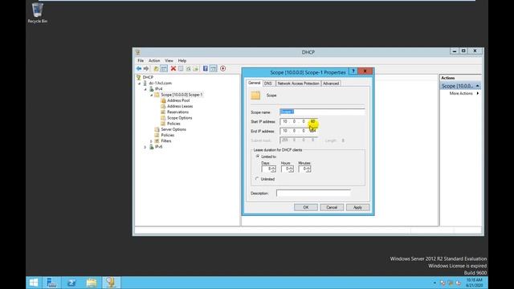Open the File menu
The height and width of the screenshot is (289, 514).
pyautogui.click(x=141, y=61)
